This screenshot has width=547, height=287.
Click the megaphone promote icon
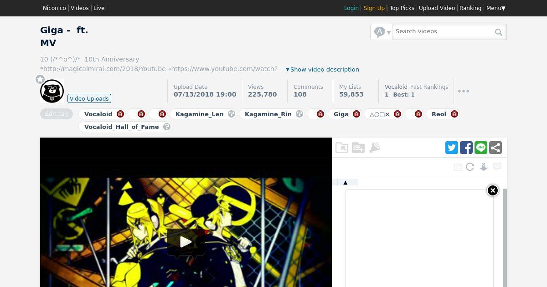click(375, 148)
